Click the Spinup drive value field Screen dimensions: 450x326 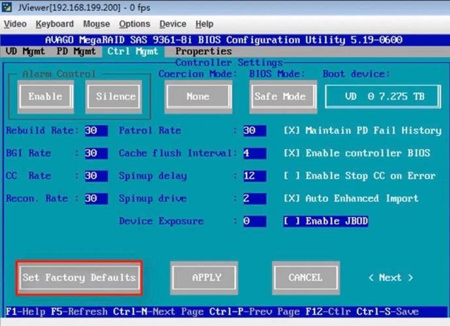coord(254,199)
